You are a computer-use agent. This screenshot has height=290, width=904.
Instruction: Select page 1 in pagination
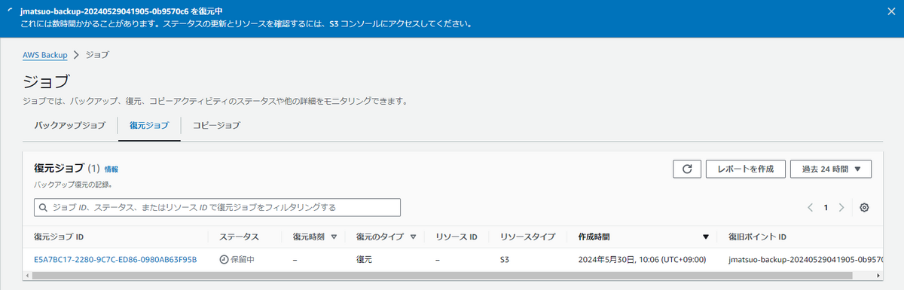coord(826,207)
